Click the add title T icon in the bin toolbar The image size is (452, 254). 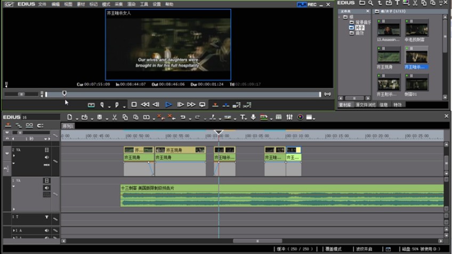tap(397, 3)
